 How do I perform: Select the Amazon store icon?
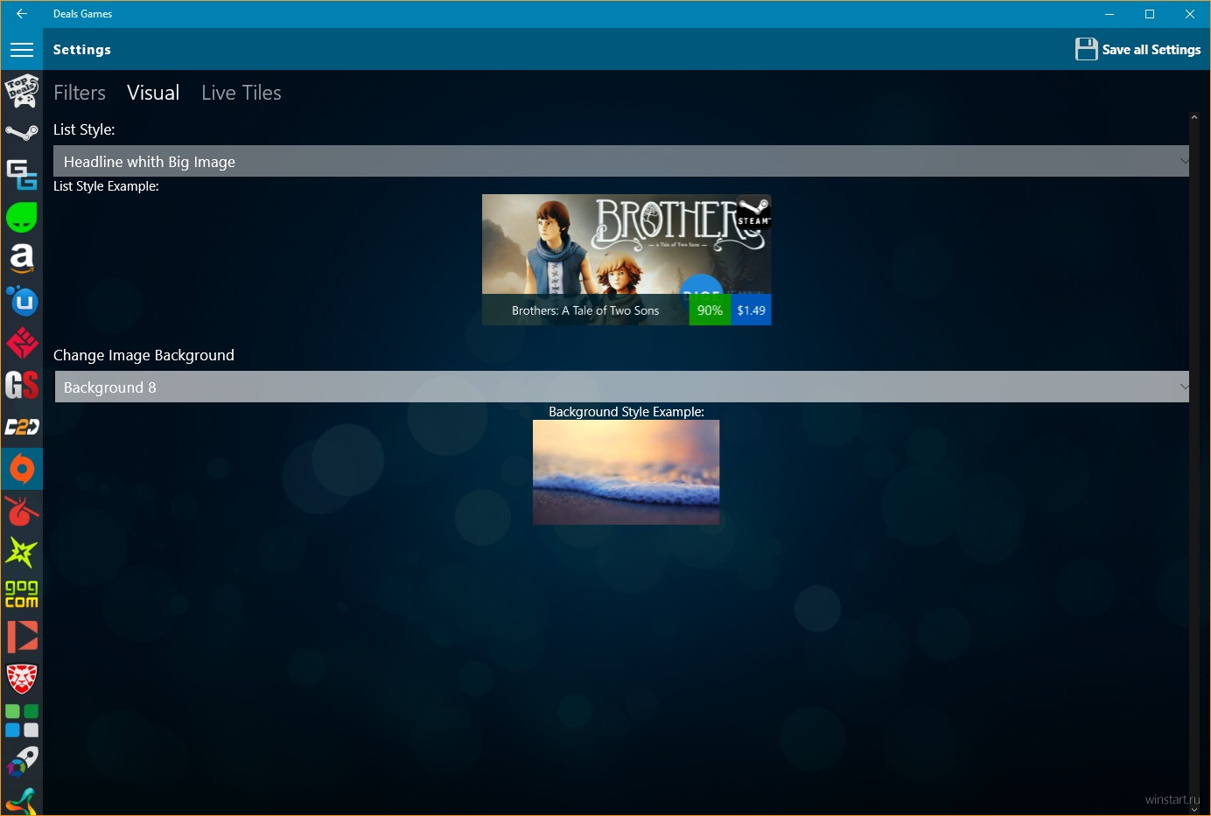pos(22,259)
